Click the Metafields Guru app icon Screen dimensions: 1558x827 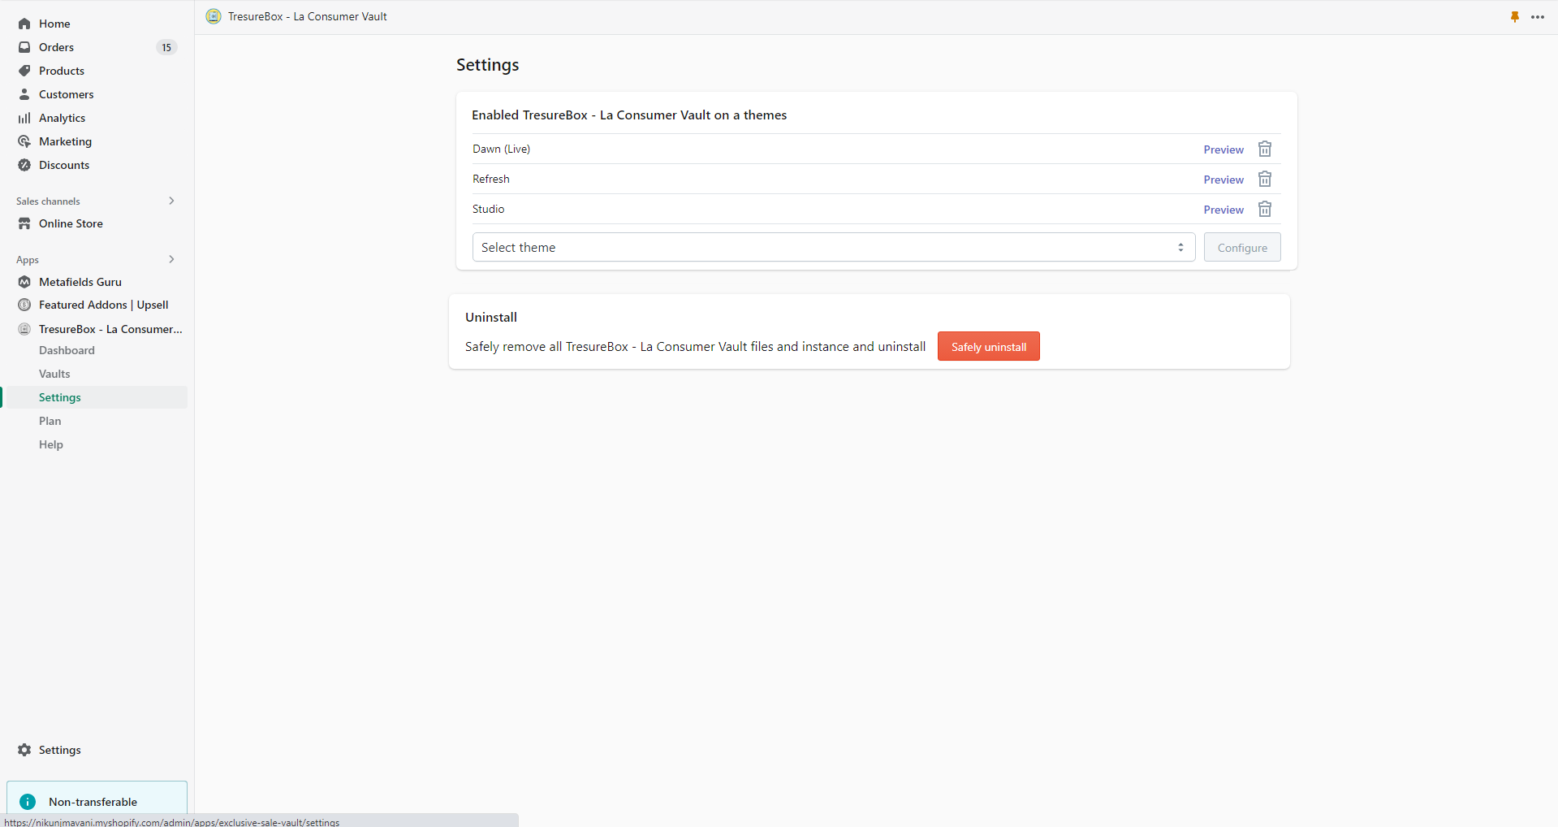(24, 282)
